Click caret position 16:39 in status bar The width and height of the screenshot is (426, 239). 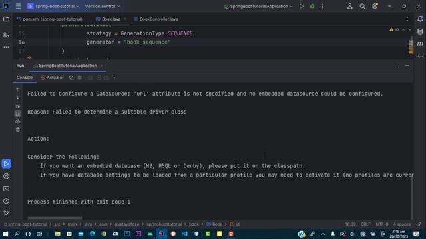[351, 224]
